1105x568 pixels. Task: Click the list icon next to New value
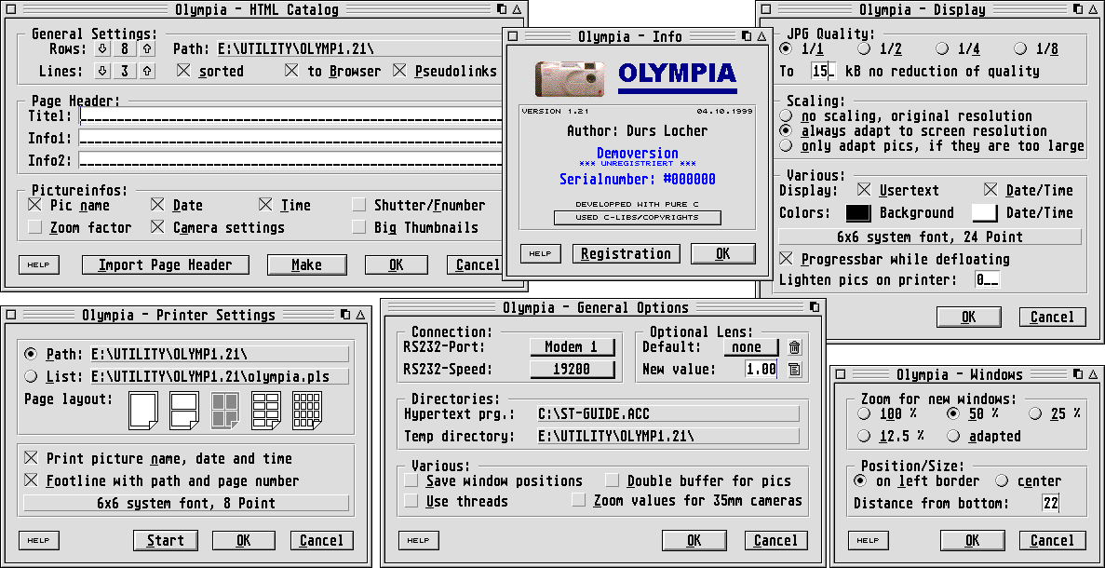(x=794, y=369)
